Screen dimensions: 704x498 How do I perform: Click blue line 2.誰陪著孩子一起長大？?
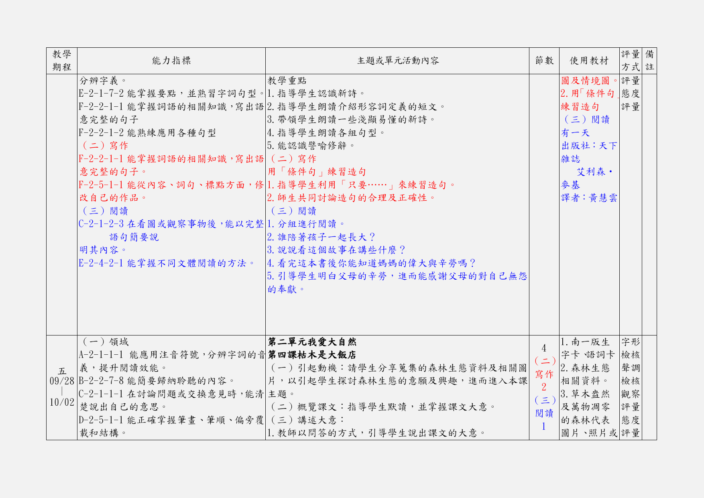point(321,237)
